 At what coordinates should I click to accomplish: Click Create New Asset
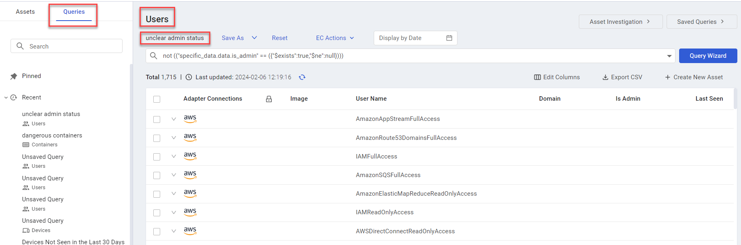694,77
